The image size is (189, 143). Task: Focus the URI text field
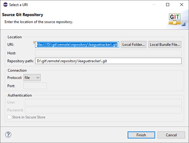77,45
